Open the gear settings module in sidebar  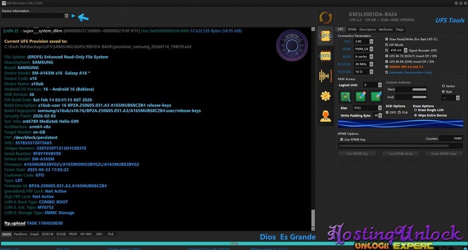point(325,95)
